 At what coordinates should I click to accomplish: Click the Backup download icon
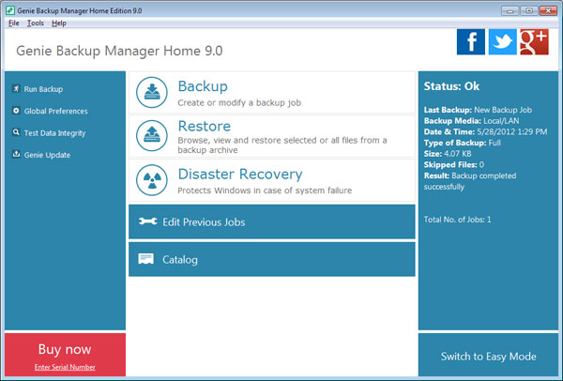[x=152, y=92]
